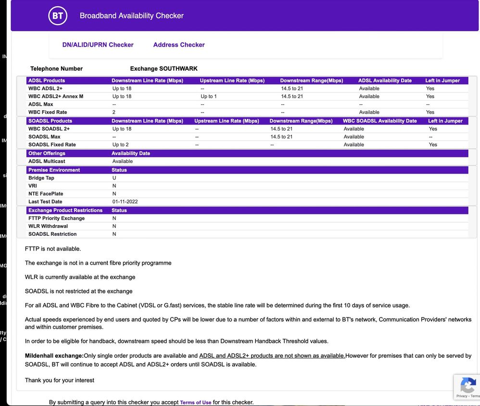Click the Telephone Number label
The width and height of the screenshot is (480, 406).
tap(56, 69)
